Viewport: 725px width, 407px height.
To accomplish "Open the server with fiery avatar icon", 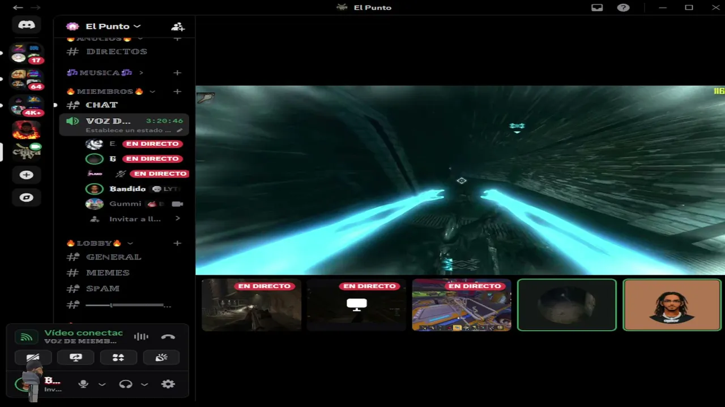I will click(x=26, y=130).
